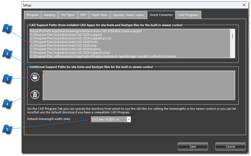Select the AutoCAD 2024\support\color path row
Image resolution: width=251 pixels, height=156 pixels.
click(130, 53)
